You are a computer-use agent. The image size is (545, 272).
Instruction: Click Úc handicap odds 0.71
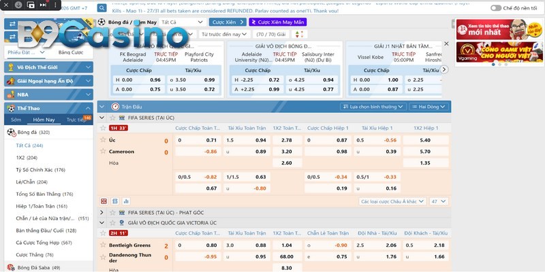tap(198, 141)
